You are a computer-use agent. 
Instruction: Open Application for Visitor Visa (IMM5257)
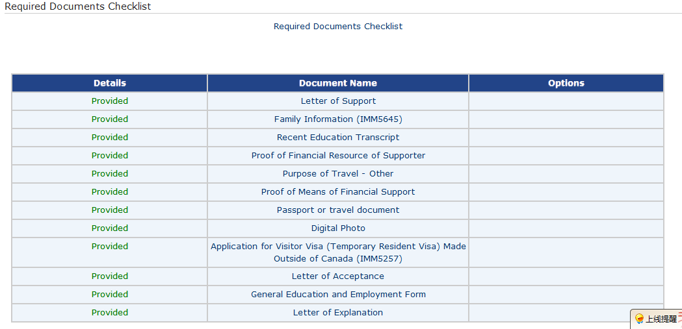(338, 252)
